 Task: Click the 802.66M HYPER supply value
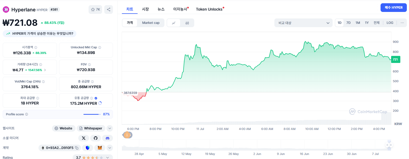(86, 87)
